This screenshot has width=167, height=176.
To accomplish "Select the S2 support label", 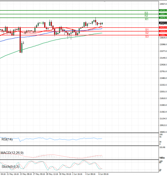I will [146, 33].
